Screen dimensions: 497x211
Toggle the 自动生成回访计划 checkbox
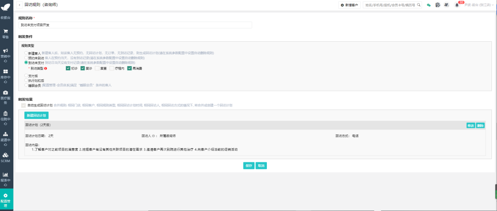click(23, 105)
